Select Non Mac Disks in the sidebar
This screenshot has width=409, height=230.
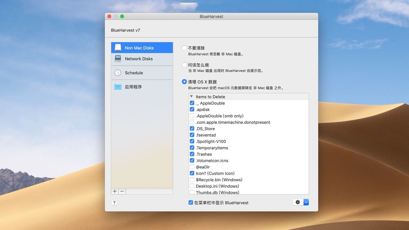(142, 48)
